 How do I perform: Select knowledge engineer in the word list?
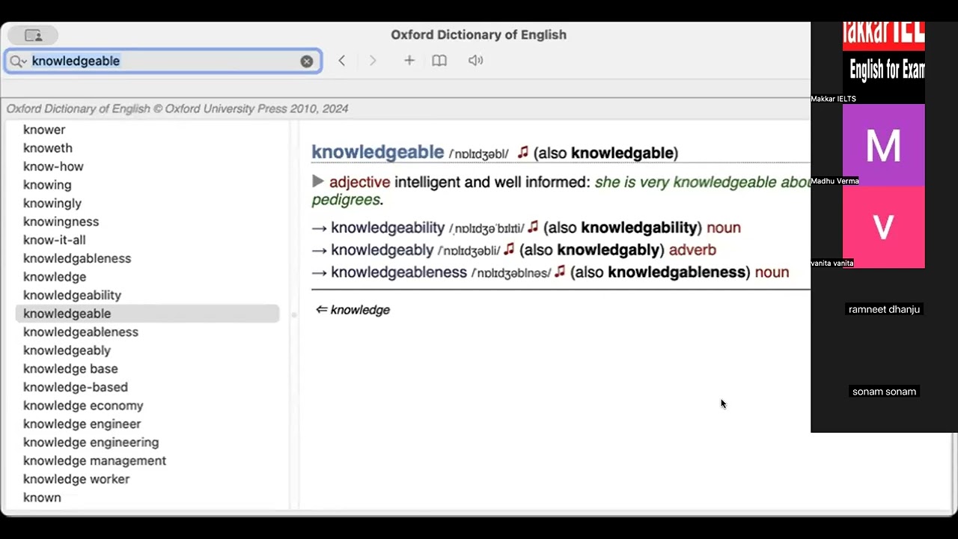82,424
